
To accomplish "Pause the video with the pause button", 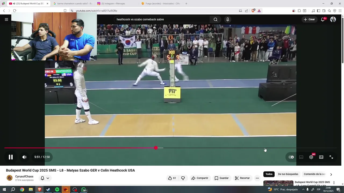I will 11,157.
